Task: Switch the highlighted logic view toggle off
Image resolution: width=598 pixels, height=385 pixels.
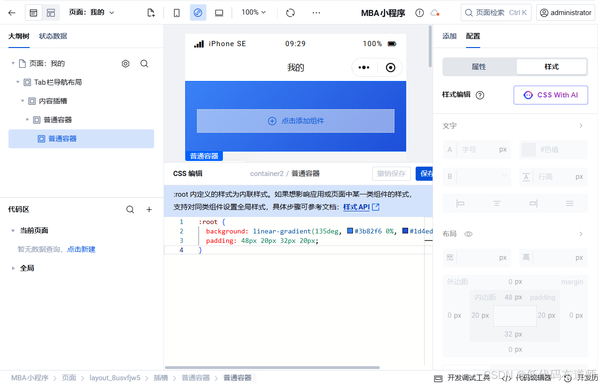Action: [x=198, y=12]
